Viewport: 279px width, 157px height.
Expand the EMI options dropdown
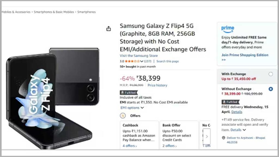[132, 108]
